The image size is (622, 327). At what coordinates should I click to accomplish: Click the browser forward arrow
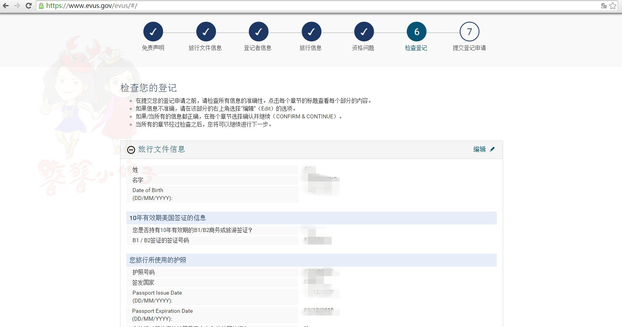[17, 6]
